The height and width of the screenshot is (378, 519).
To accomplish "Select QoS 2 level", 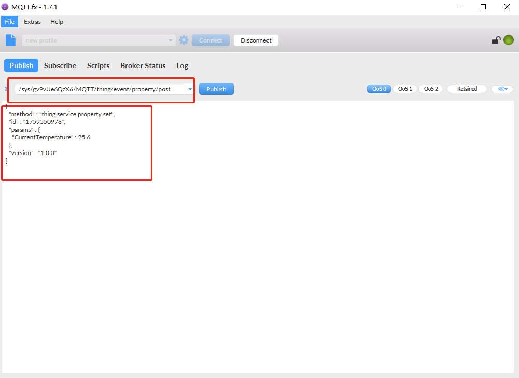I will (x=431, y=89).
